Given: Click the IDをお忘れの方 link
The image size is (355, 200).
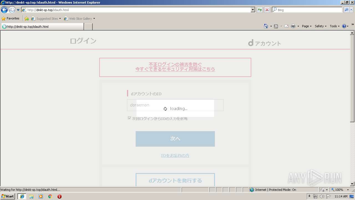Looking at the screenshot, I should [x=175, y=156].
